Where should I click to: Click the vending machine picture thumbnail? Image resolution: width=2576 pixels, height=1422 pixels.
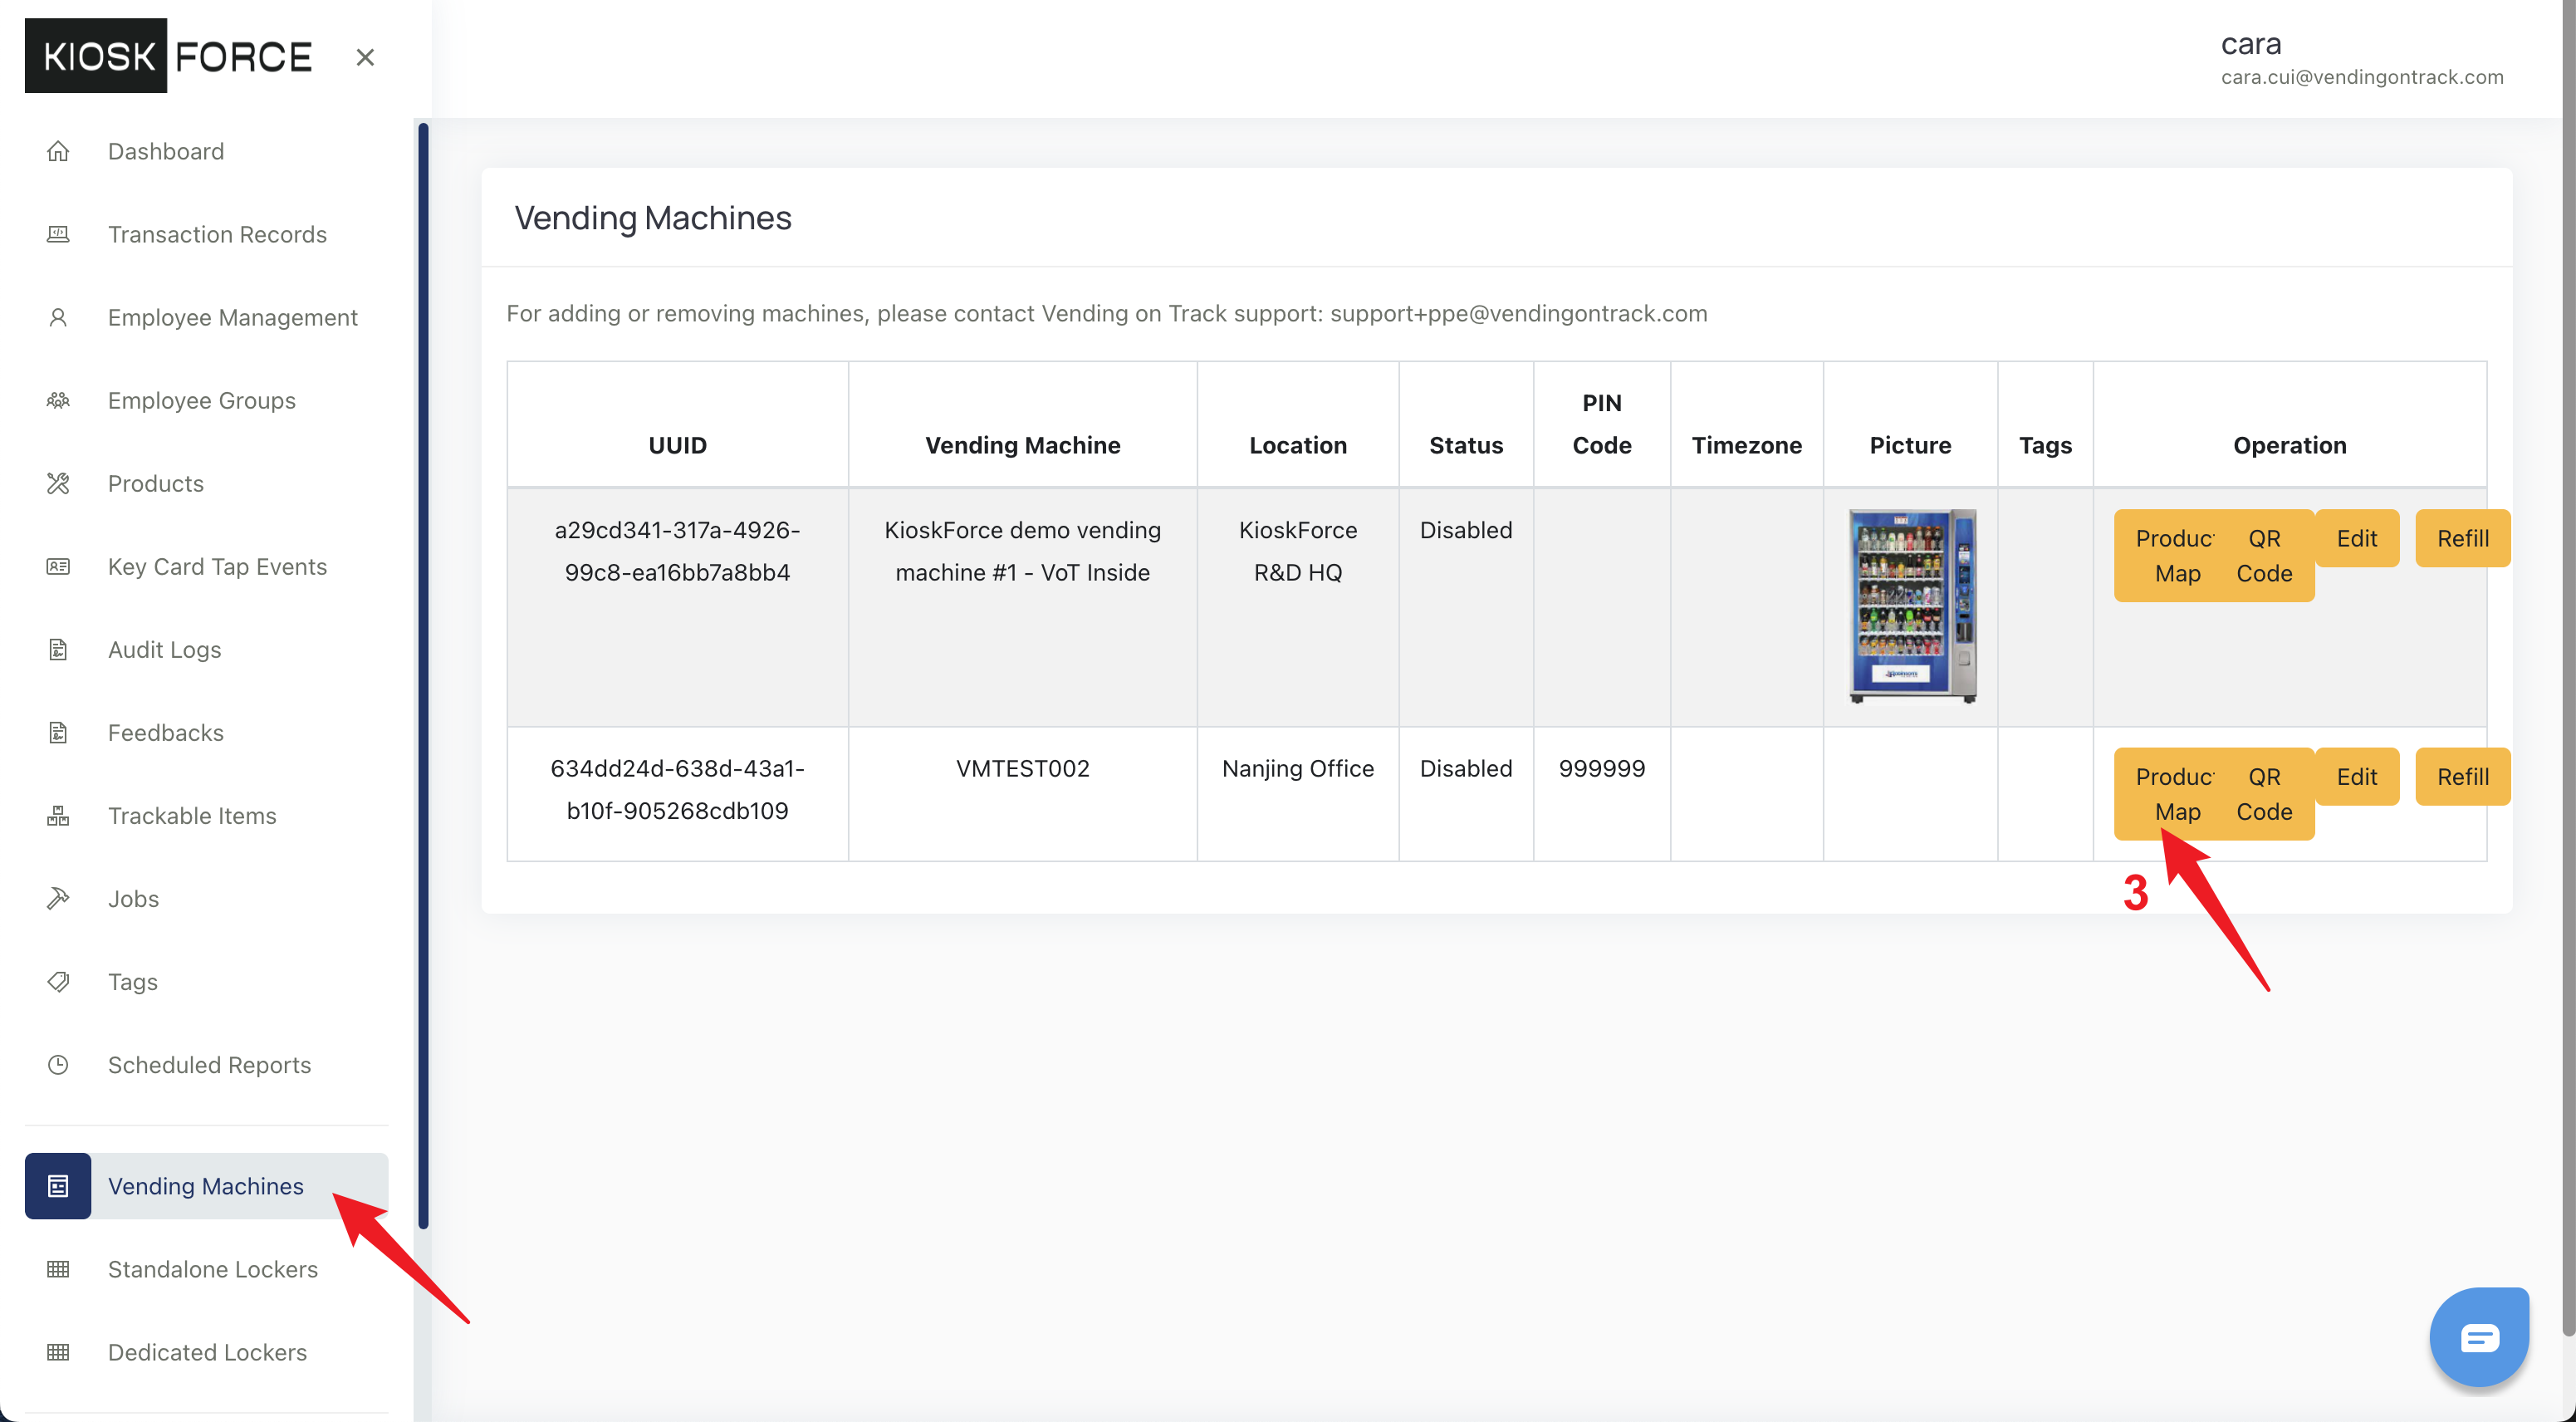point(1912,607)
